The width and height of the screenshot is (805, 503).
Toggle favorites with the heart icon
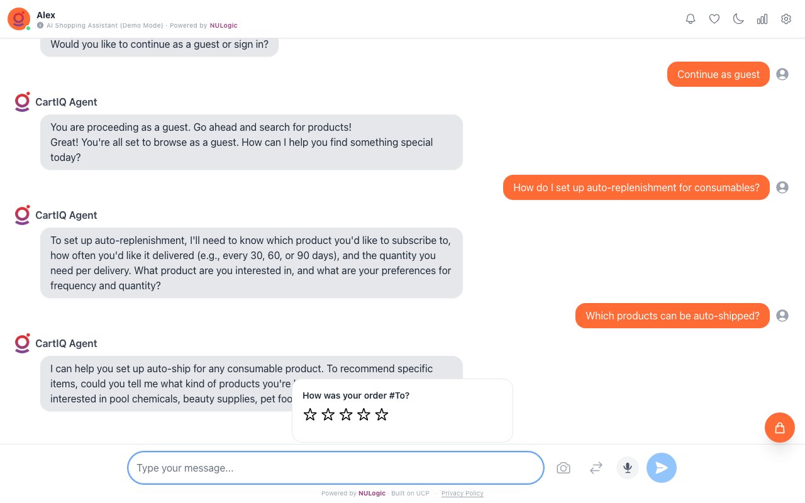(x=714, y=19)
